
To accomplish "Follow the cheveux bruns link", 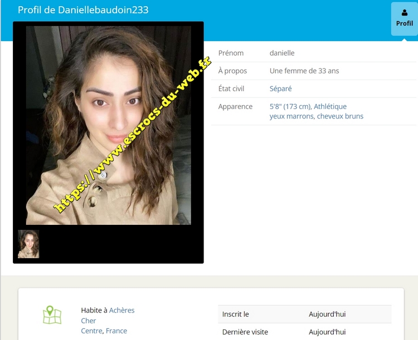I will (340, 116).
